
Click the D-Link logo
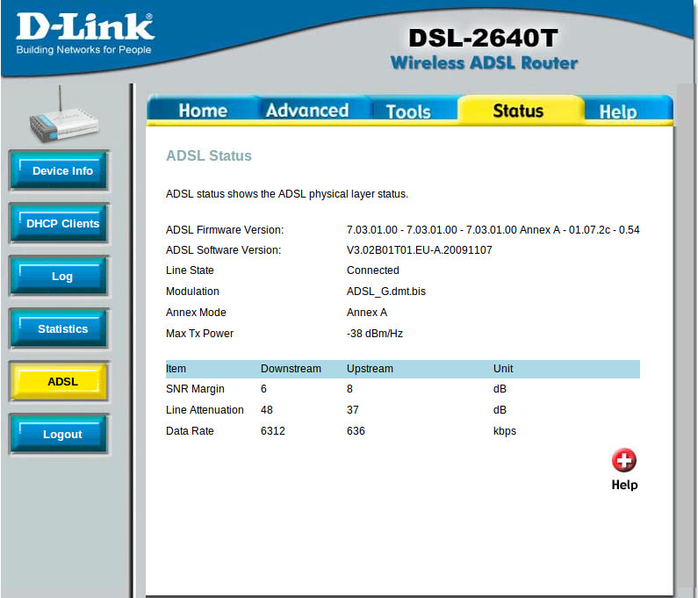(85, 34)
